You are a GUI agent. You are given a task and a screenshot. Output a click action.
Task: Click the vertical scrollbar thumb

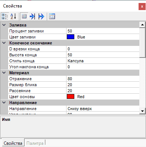142,43
